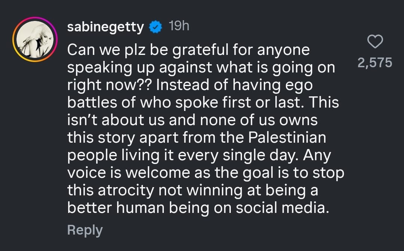Screen dimensions: 404x251
Task: View the 2,575 likes count
Action: (x=375, y=63)
